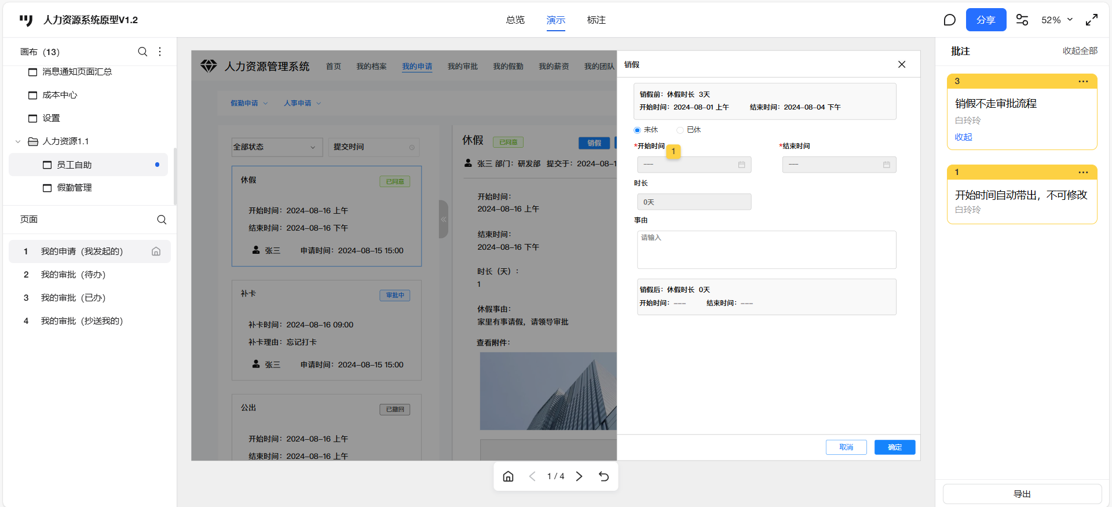Select the 已休 radio button
1112x507 pixels.
tap(680, 130)
